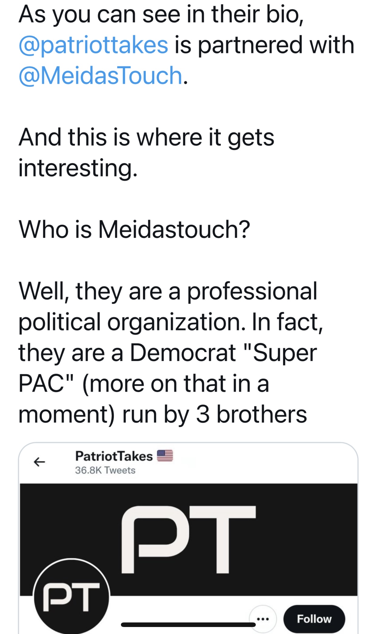Tap the "Well, they are a professional" line
This screenshot has height=634, width=377.
click(x=168, y=291)
